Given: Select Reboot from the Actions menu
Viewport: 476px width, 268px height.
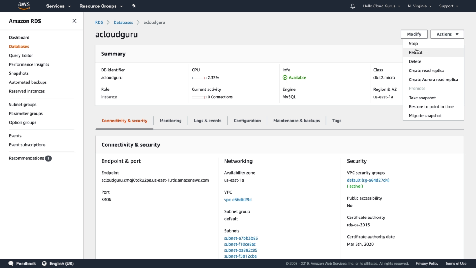Looking at the screenshot, I should point(434,52).
